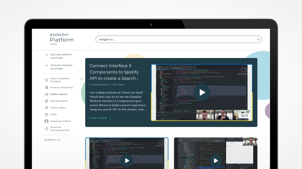Open the Release Notes page
This screenshot has width=302, height=169.
pyautogui.click(x=59, y=101)
